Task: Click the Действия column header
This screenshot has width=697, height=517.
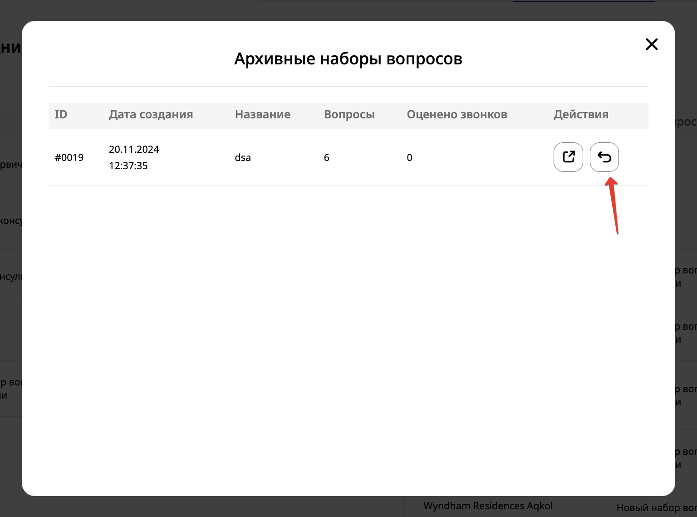Action: [x=580, y=114]
